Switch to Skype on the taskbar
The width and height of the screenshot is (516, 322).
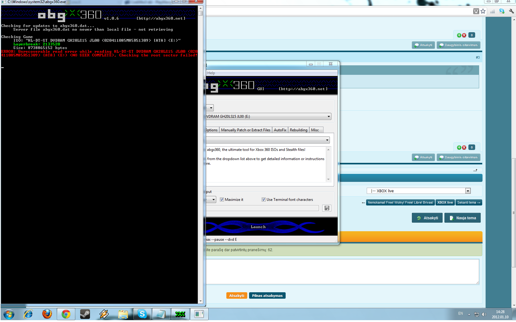(x=142, y=314)
